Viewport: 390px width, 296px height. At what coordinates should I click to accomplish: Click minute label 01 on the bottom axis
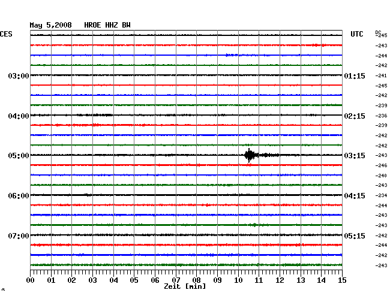pyautogui.click(x=51, y=280)
